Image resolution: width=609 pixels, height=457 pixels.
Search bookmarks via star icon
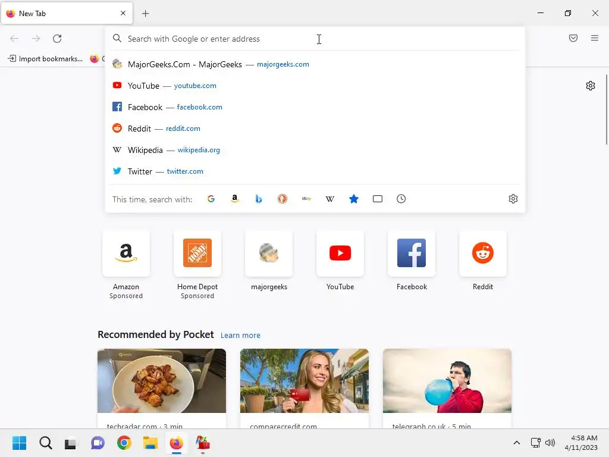pos(354,199)
